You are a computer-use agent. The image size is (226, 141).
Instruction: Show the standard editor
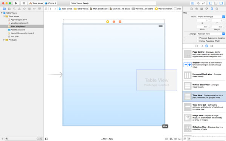tap(192, 3)
